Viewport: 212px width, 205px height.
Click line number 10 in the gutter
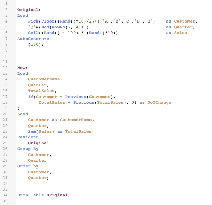(x=5, y=56)
